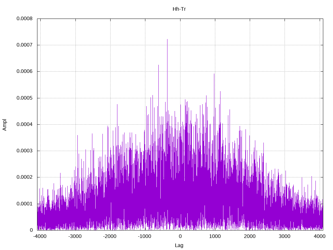333x250 pixels.
Task: Click the y-axis value 0.0001
Action: 25,204
